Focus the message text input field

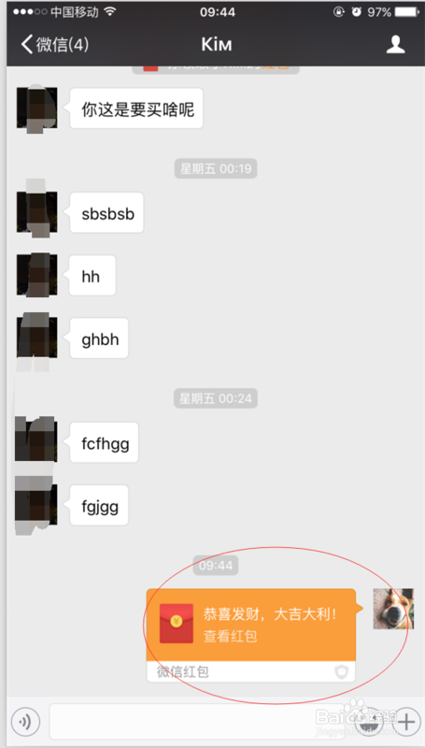click(197, 721)
